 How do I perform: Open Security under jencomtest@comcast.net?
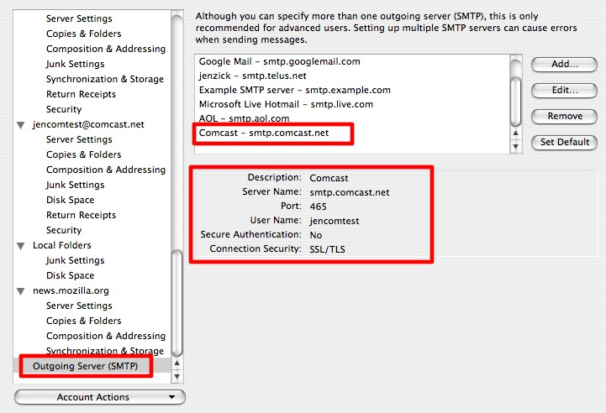pos(64,230)
